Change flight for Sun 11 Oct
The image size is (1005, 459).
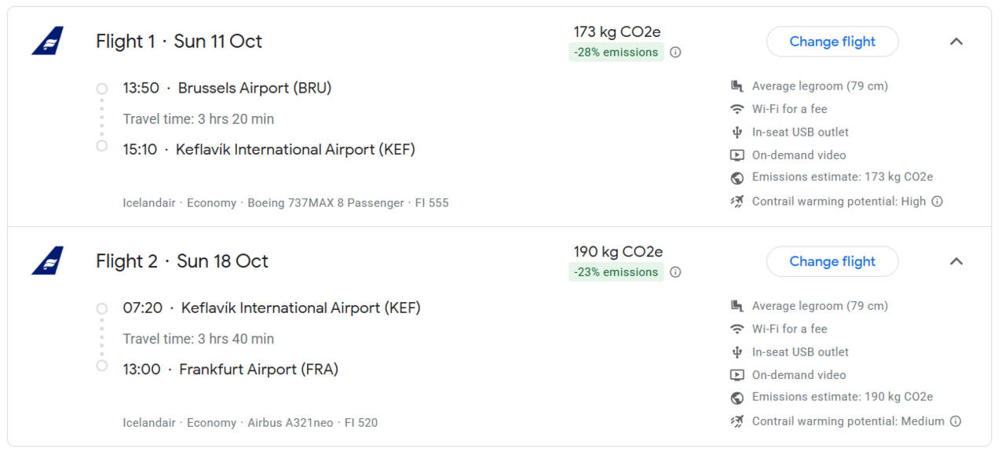coord(832,42)
